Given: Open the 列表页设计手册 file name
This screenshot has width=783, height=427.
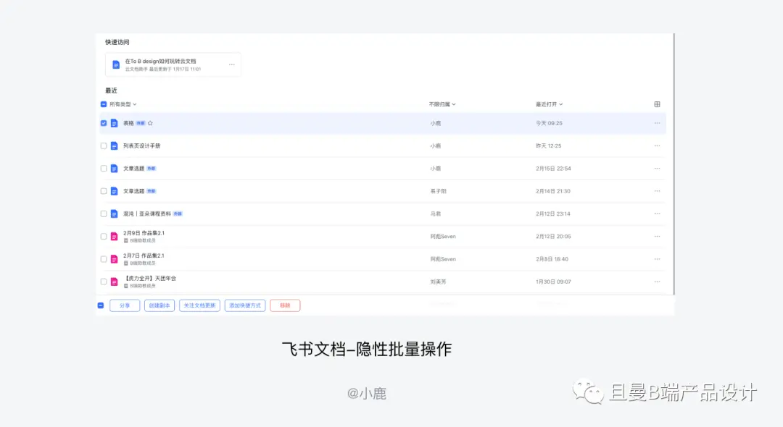Looking at the screenshot, I should 142,146.
